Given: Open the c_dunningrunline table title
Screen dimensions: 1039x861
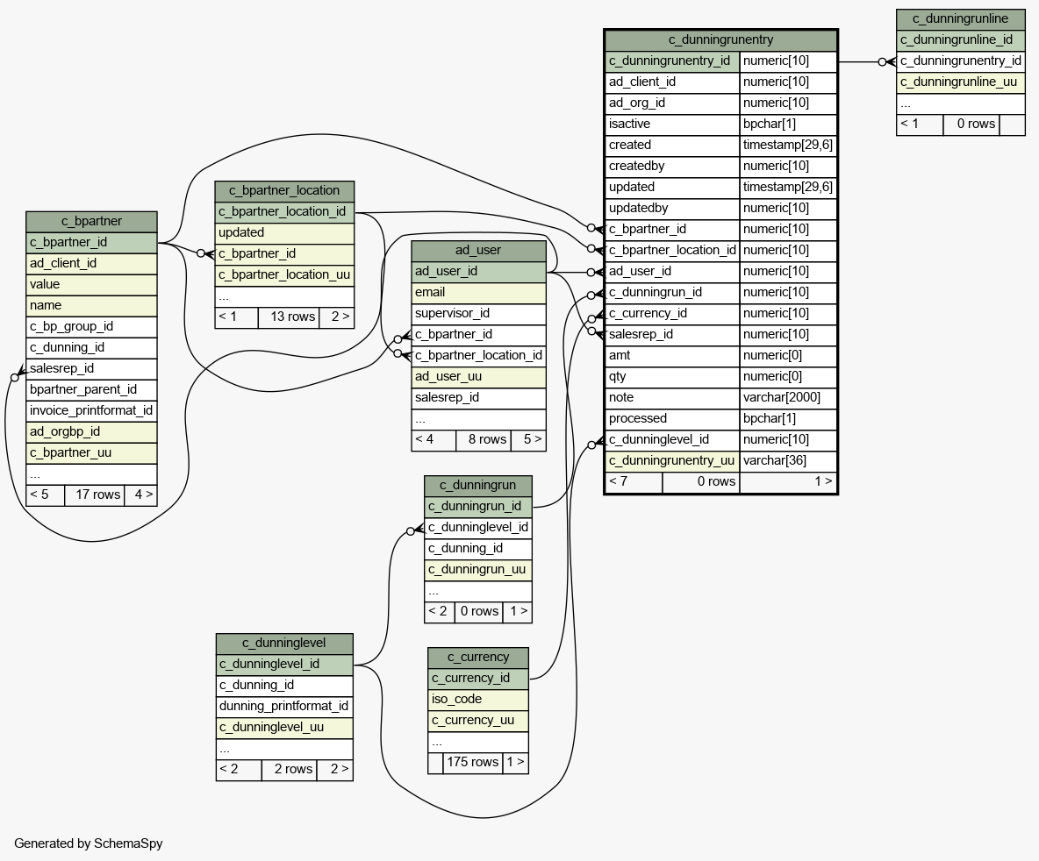Looking at the screenshot, I should coord(960,18).
